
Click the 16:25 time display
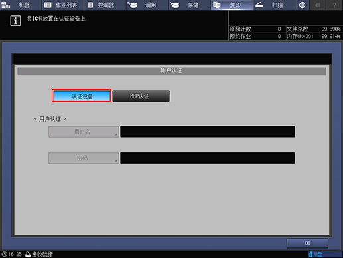tap(15, 254)
